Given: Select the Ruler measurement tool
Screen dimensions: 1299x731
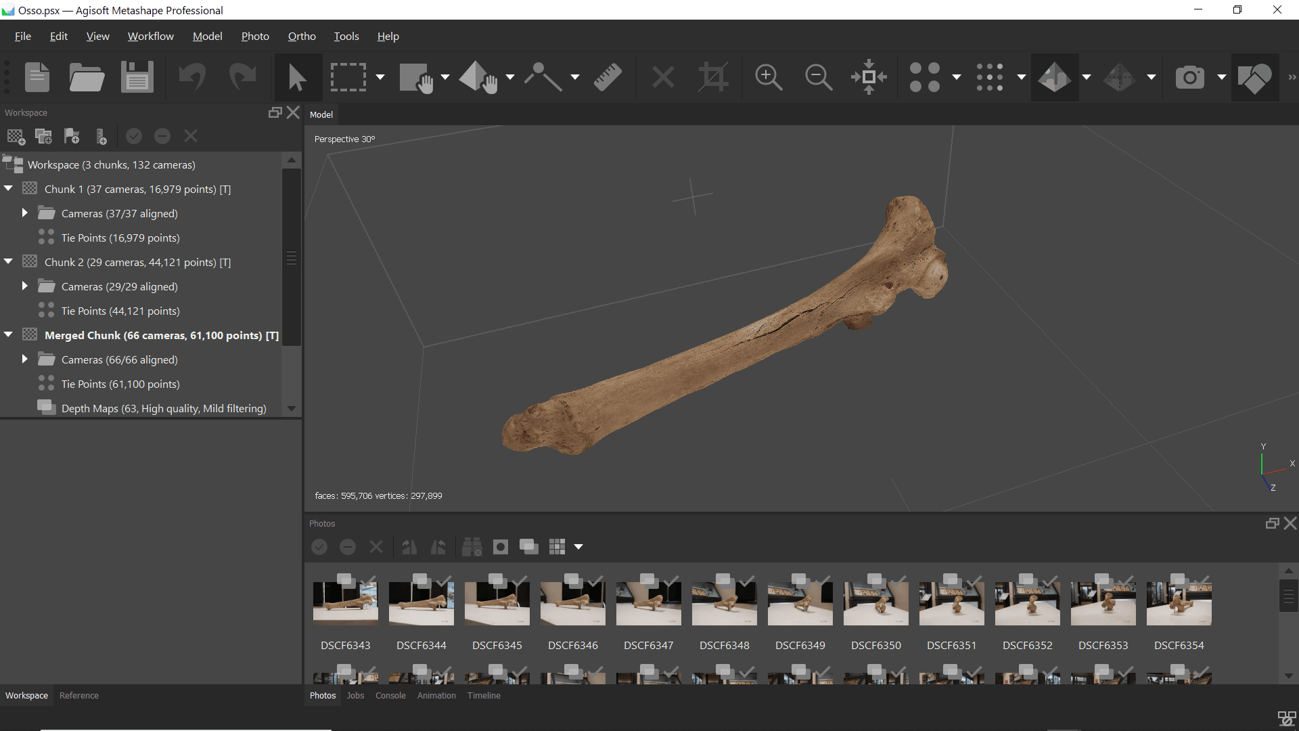Looking at the screenshot, I should pyautogui.click(x=608, y=77).
